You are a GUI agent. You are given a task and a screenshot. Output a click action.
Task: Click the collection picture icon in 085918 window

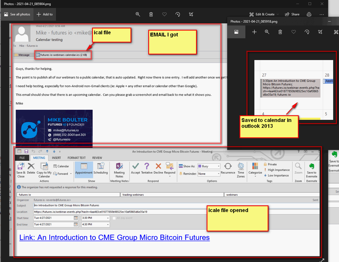click(x=236, y=32)
